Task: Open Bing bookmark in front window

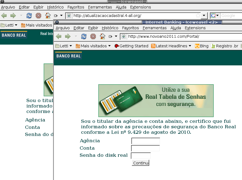Action: (202, 46)
